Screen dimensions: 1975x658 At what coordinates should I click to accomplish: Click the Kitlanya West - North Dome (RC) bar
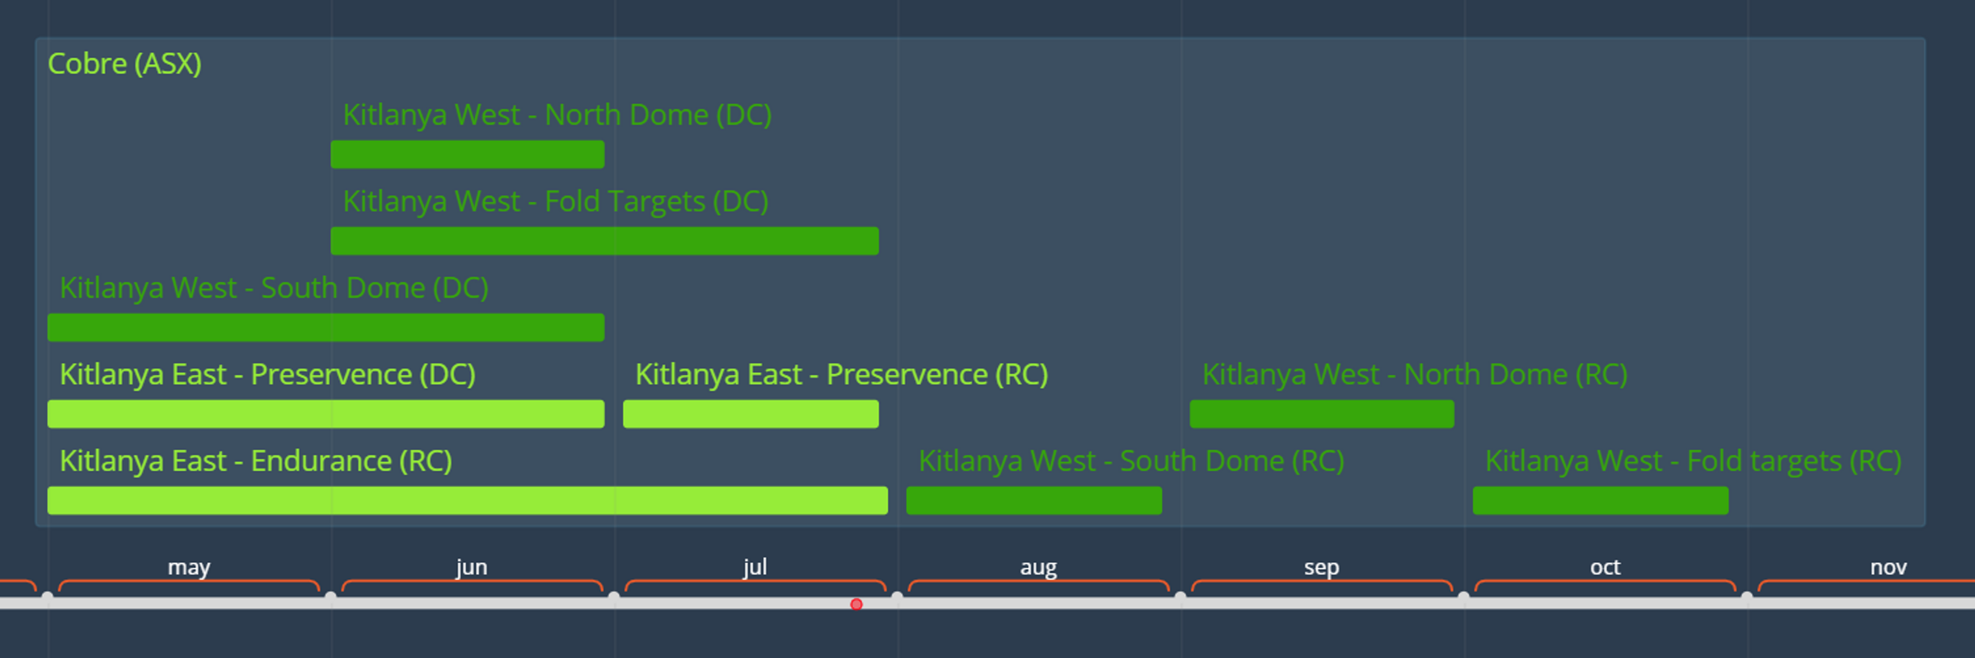click(x=1322, y=414)
